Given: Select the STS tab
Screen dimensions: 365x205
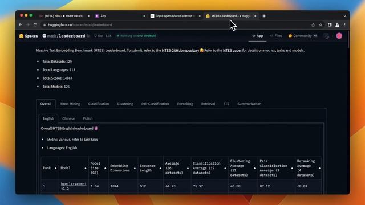Looking at the screenshot, I should coord(226,104).
